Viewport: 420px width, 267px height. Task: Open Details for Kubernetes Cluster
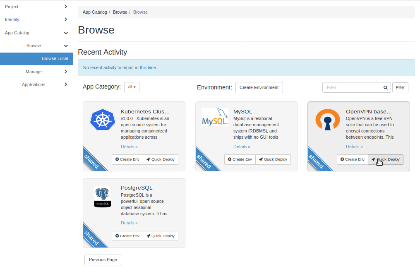pyautogui.click(x=129, y=147)
